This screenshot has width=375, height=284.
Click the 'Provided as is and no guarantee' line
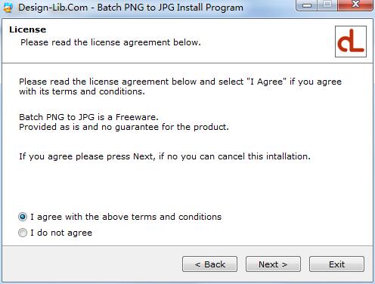coord(124,127)
